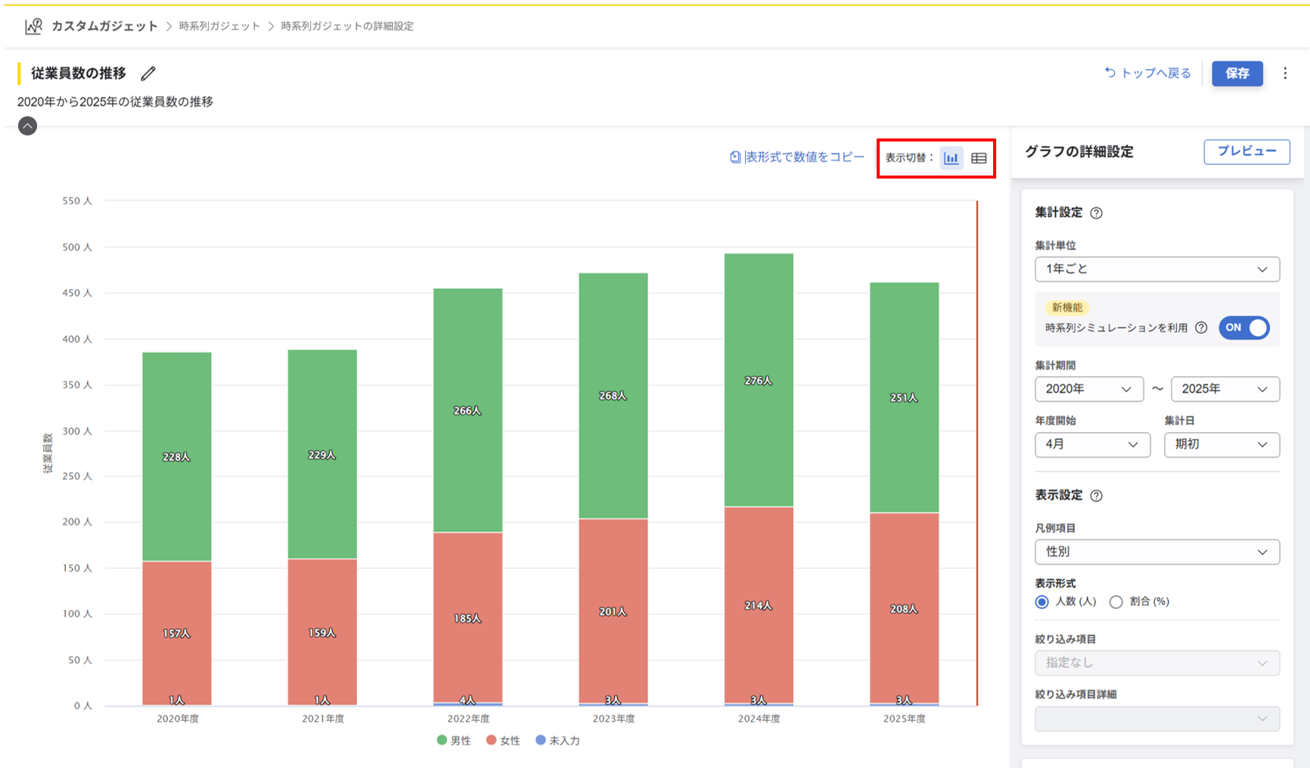Toggle the green 男性 legend swatch
Image resolution: width=1310 pixels, height=768 pixels.
[x=442, y=740]
